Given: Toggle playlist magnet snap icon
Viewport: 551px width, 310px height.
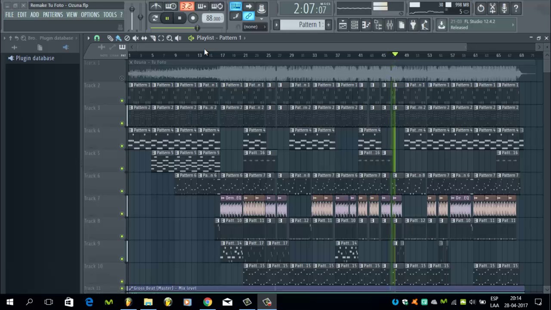Looking at the screenshot, I should click(x=97, y=38).
